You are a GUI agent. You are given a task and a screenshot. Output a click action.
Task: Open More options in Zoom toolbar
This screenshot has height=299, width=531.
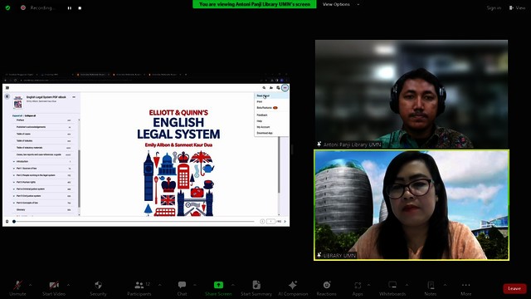[x=466, y=288]
